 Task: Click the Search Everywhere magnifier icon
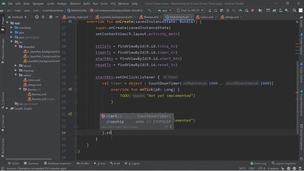coord(294,10)
